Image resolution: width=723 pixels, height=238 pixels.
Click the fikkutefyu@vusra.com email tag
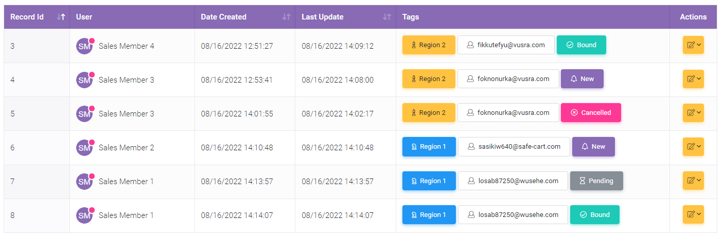point(506,45)
